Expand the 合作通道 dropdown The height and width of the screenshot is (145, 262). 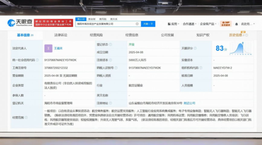pos(189,24)
